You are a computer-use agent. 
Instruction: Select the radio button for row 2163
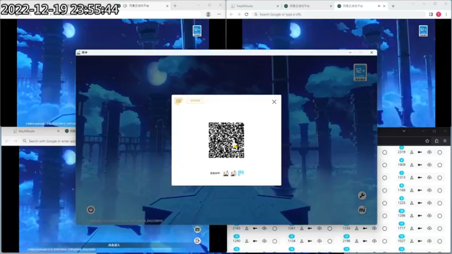coord(275,229)
